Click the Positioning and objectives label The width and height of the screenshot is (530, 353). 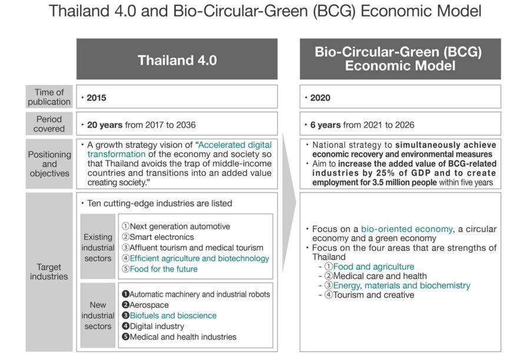pos(49,164)
